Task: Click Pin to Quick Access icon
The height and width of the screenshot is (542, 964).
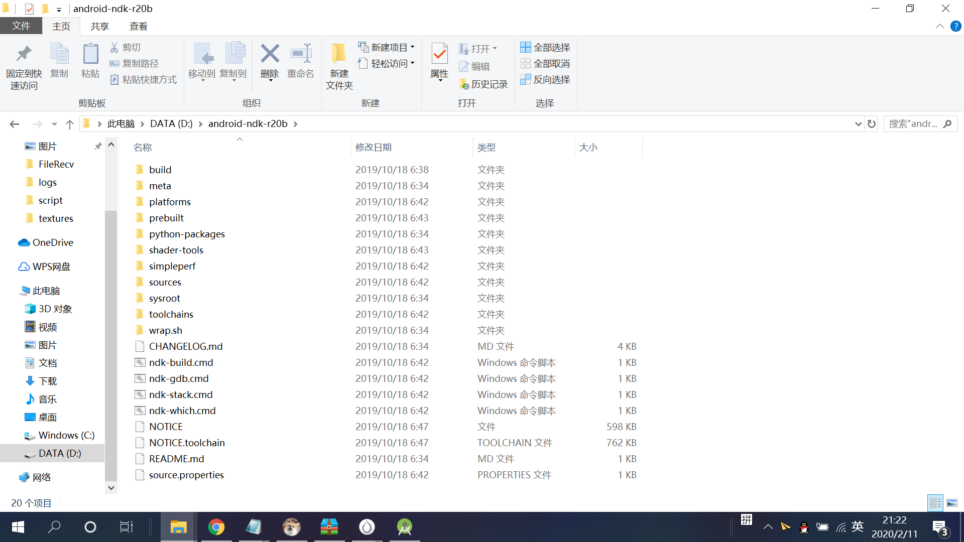Action: pyautogui.click(x=24, y=54)
